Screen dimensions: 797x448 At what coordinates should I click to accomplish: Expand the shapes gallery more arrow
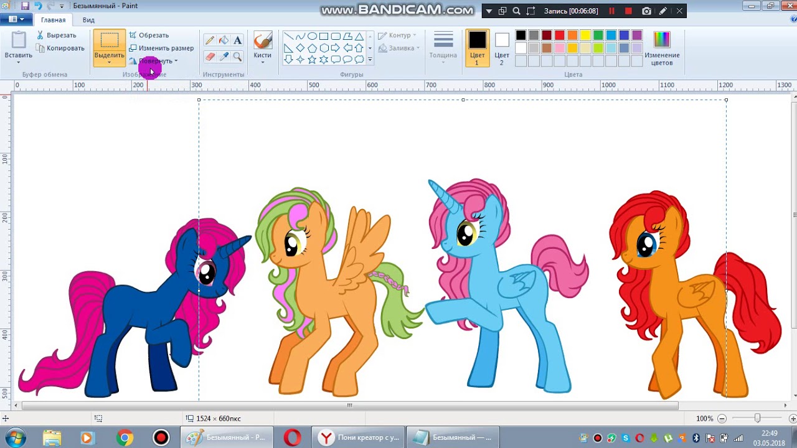[x=370, y=60]
